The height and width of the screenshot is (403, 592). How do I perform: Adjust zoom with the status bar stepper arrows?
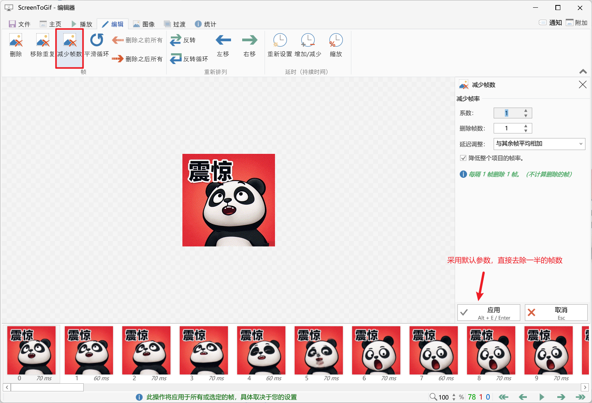(x=454, y=397)
